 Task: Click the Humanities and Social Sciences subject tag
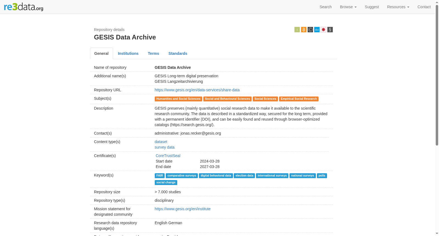click(x=178, y=99)
